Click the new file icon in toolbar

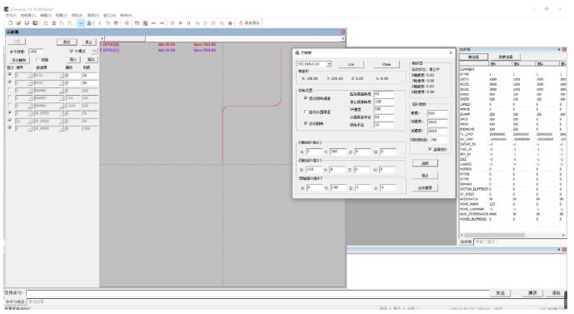coord(10,23)
